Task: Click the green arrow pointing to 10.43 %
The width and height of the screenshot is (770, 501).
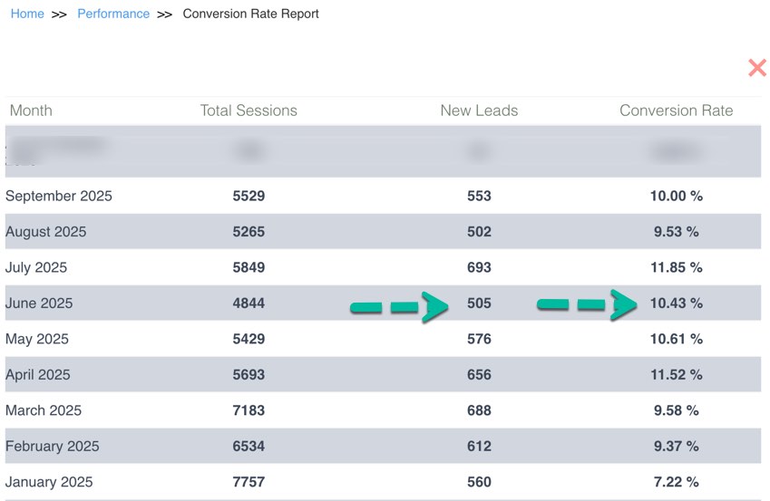Action: 587,305
